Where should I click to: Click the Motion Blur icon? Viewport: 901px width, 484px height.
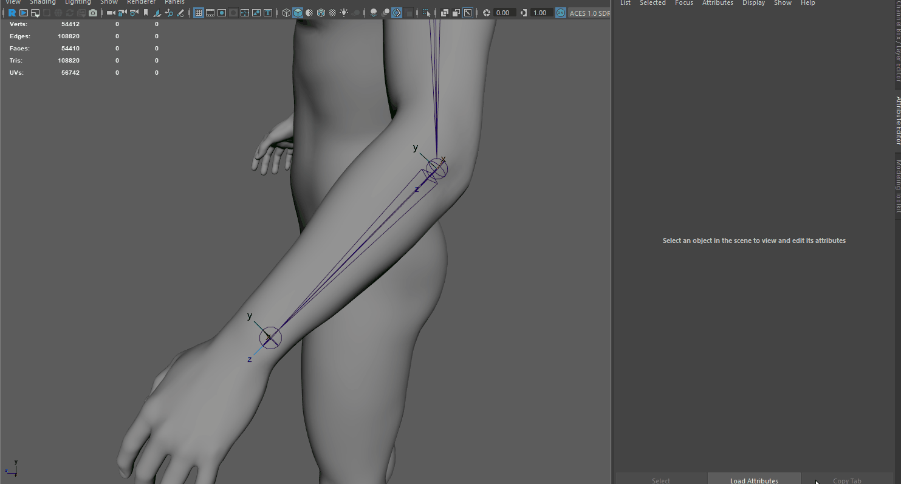pos(386,13)
